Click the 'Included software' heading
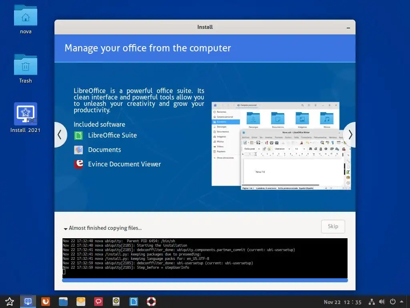This screenshot has height=308, width=410. pyautogui.click(x=99, y=124)
